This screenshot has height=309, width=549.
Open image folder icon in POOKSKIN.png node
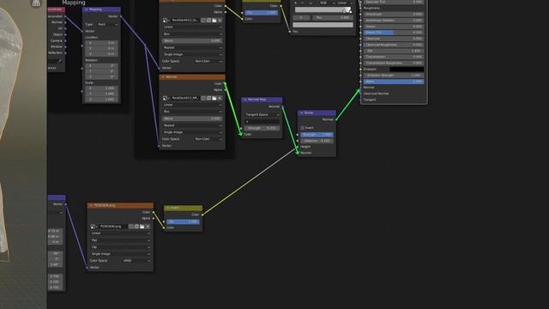(x=142, y=227)
